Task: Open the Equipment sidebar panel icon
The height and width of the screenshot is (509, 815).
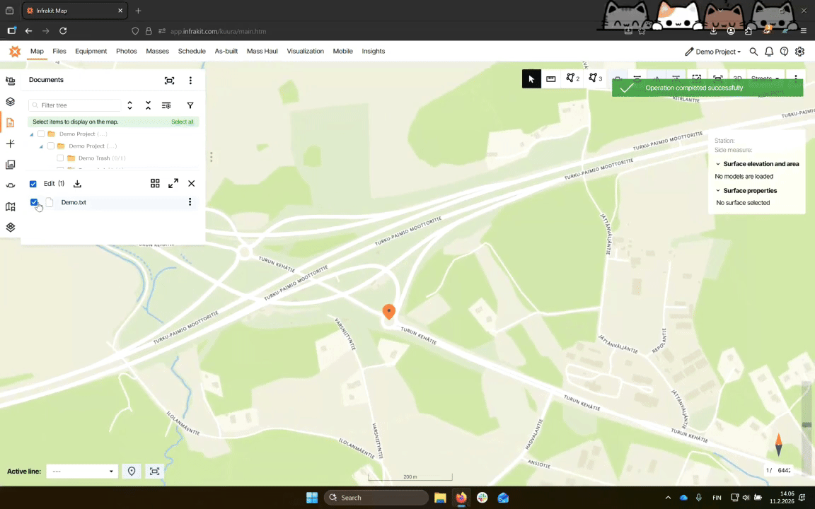Action: pos(10,81)
